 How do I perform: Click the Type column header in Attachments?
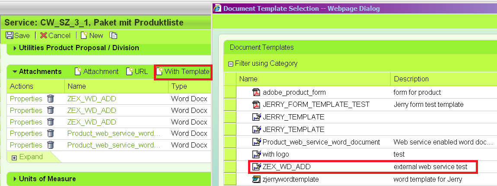click(179, 87)
